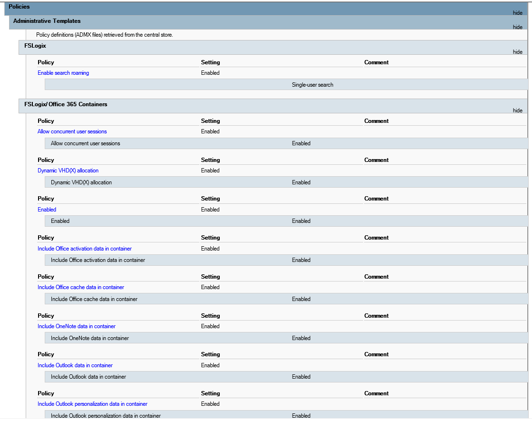Hide the Administrative Templates section
This screenshot has width=532, height=422.
[517, 27]
